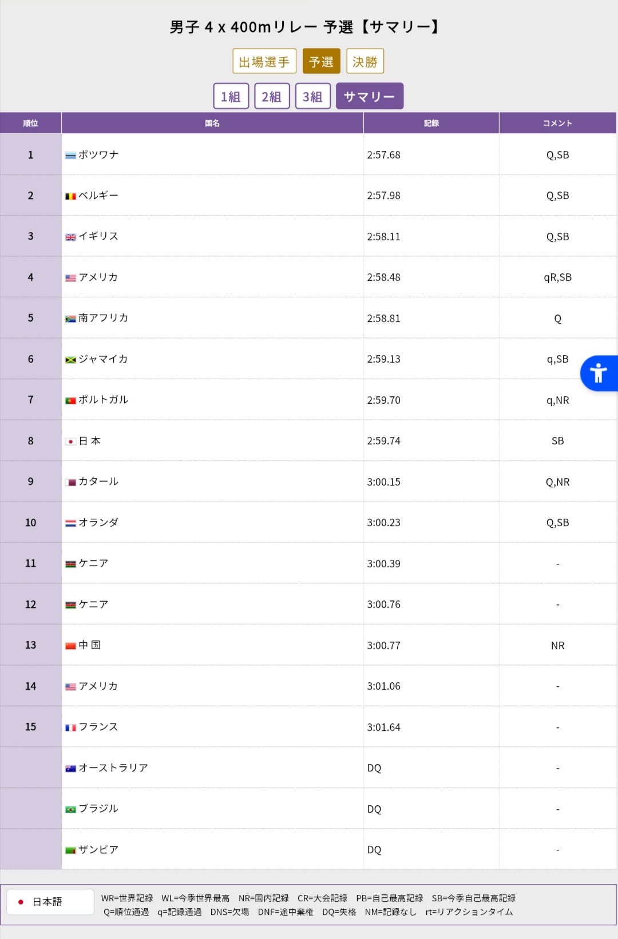Select the サマリー summary button
This screenshot has width=618, height=939.
point(370,96)
